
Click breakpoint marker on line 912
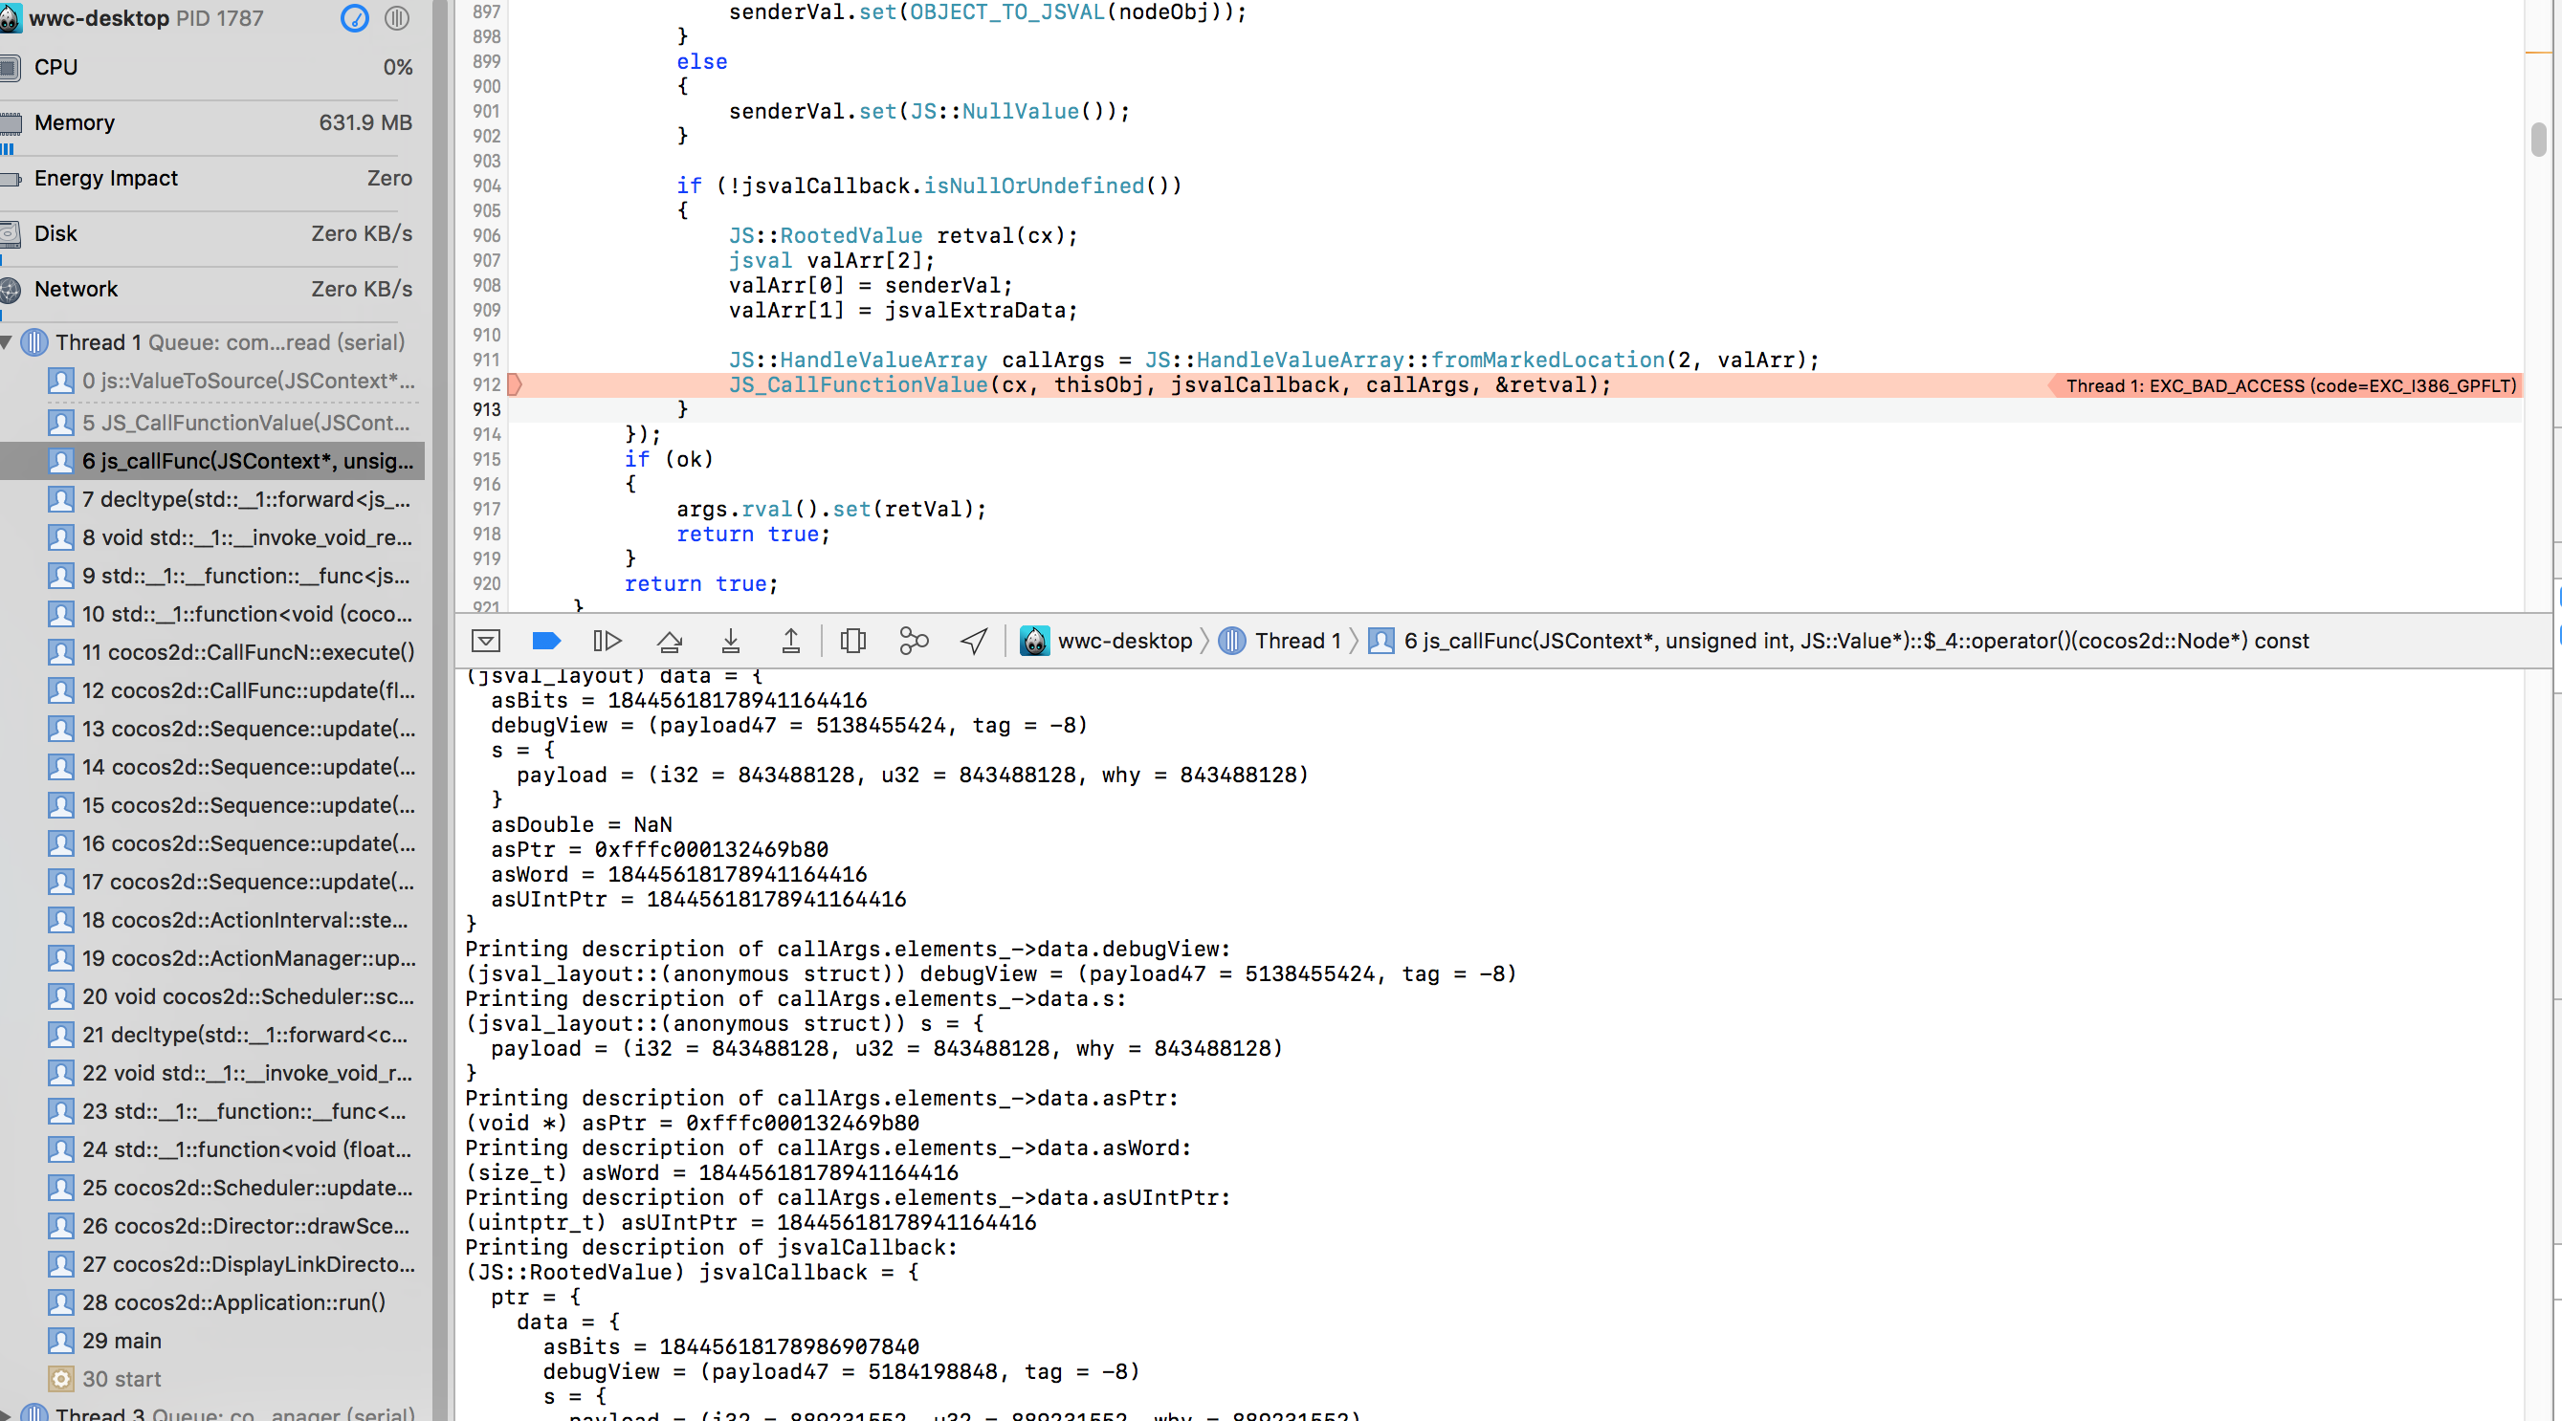(x=516, y=384)
